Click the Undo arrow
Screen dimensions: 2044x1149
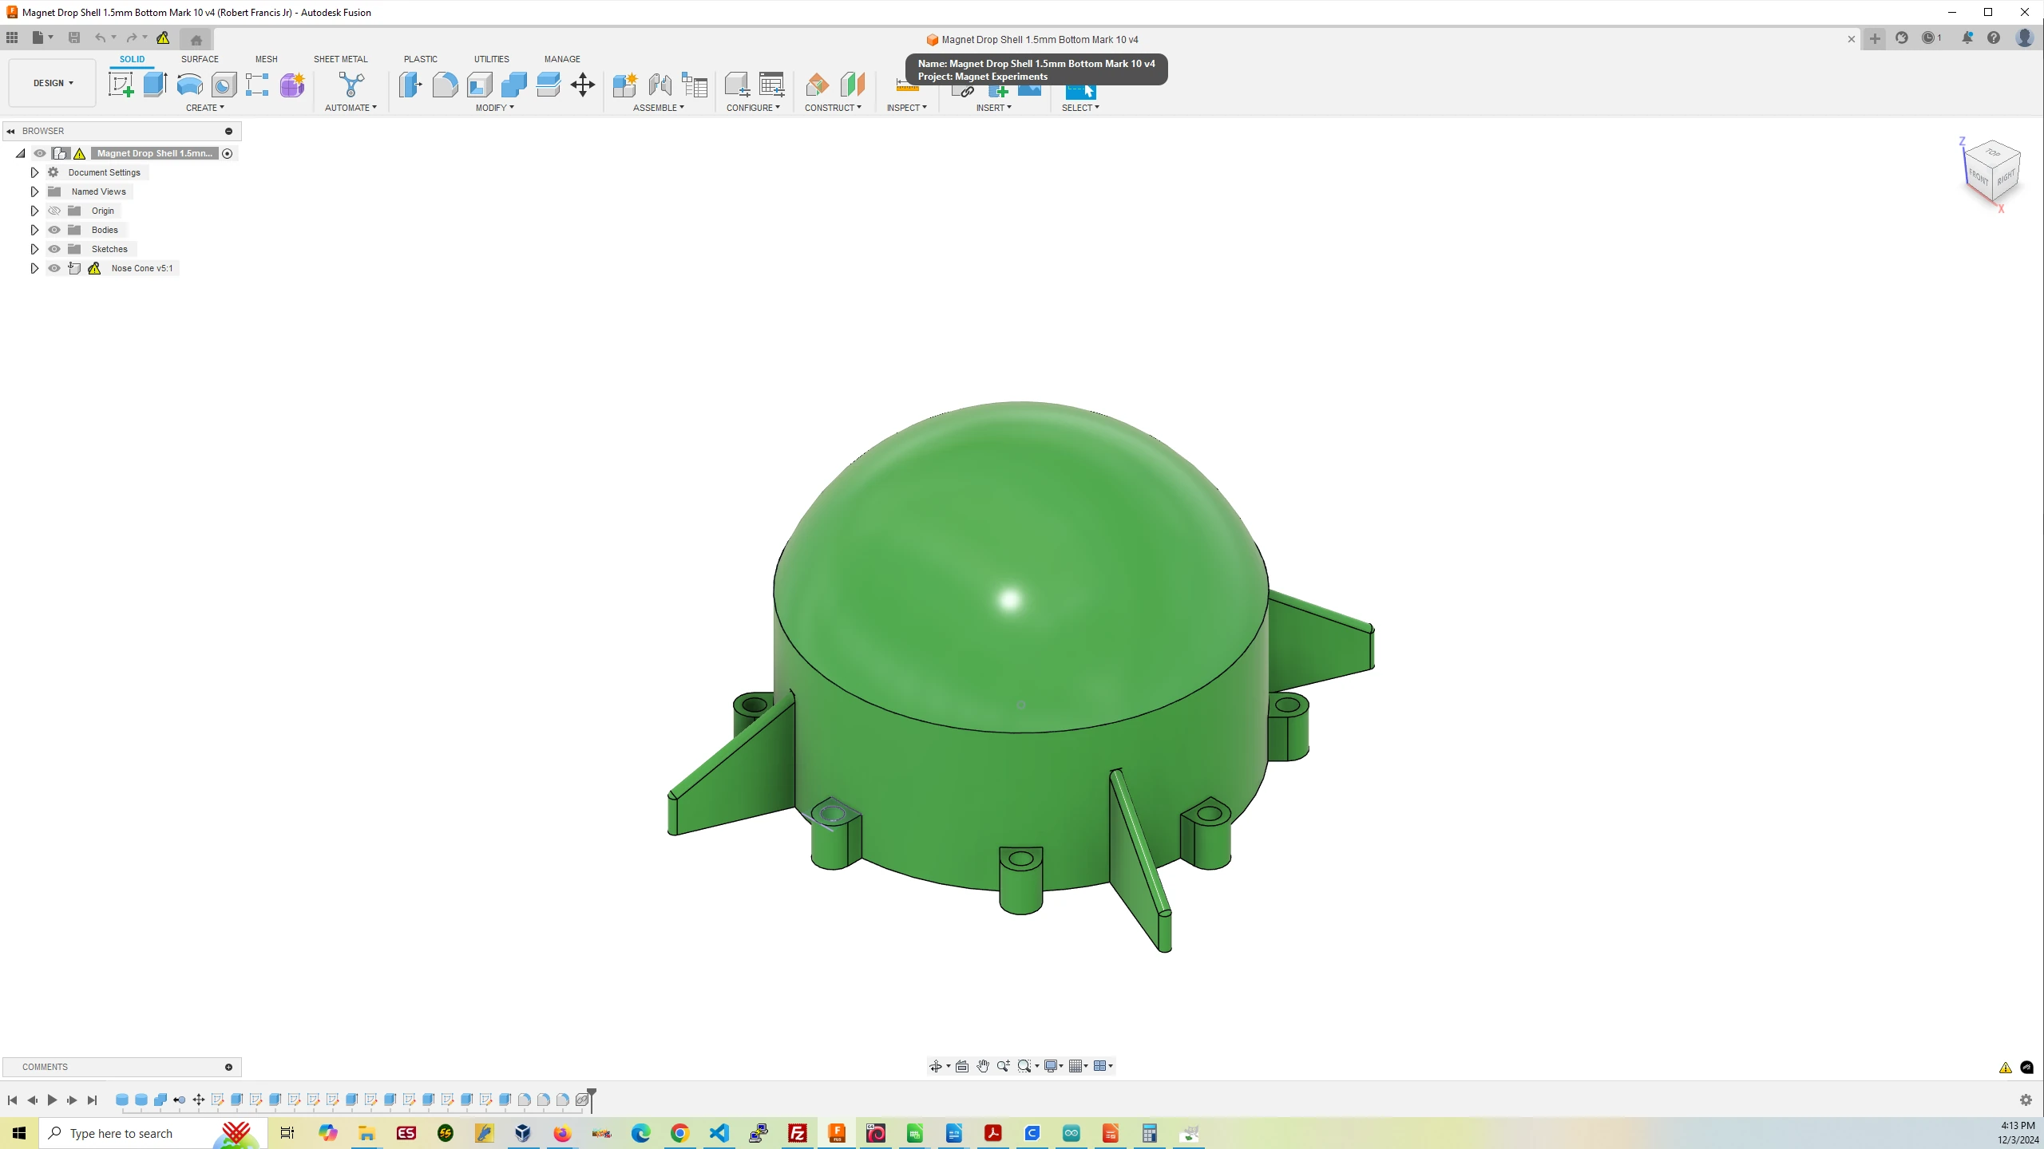click(x=100, y=38)
